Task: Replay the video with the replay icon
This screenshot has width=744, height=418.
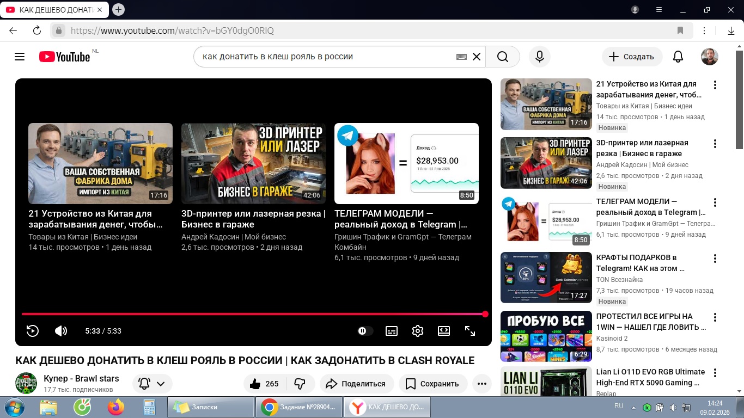Action: pos(33,331)
